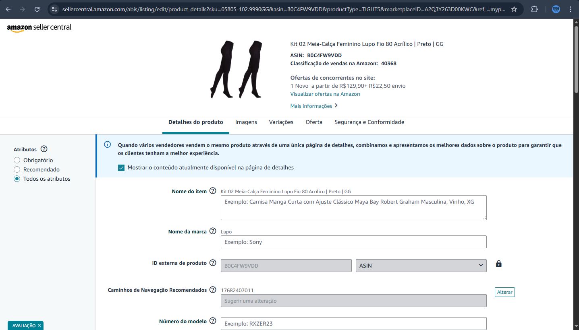The width and height of the screenshot is (579, 330).
Task: Switch to the Imagens tab
Action: [246, 122]
